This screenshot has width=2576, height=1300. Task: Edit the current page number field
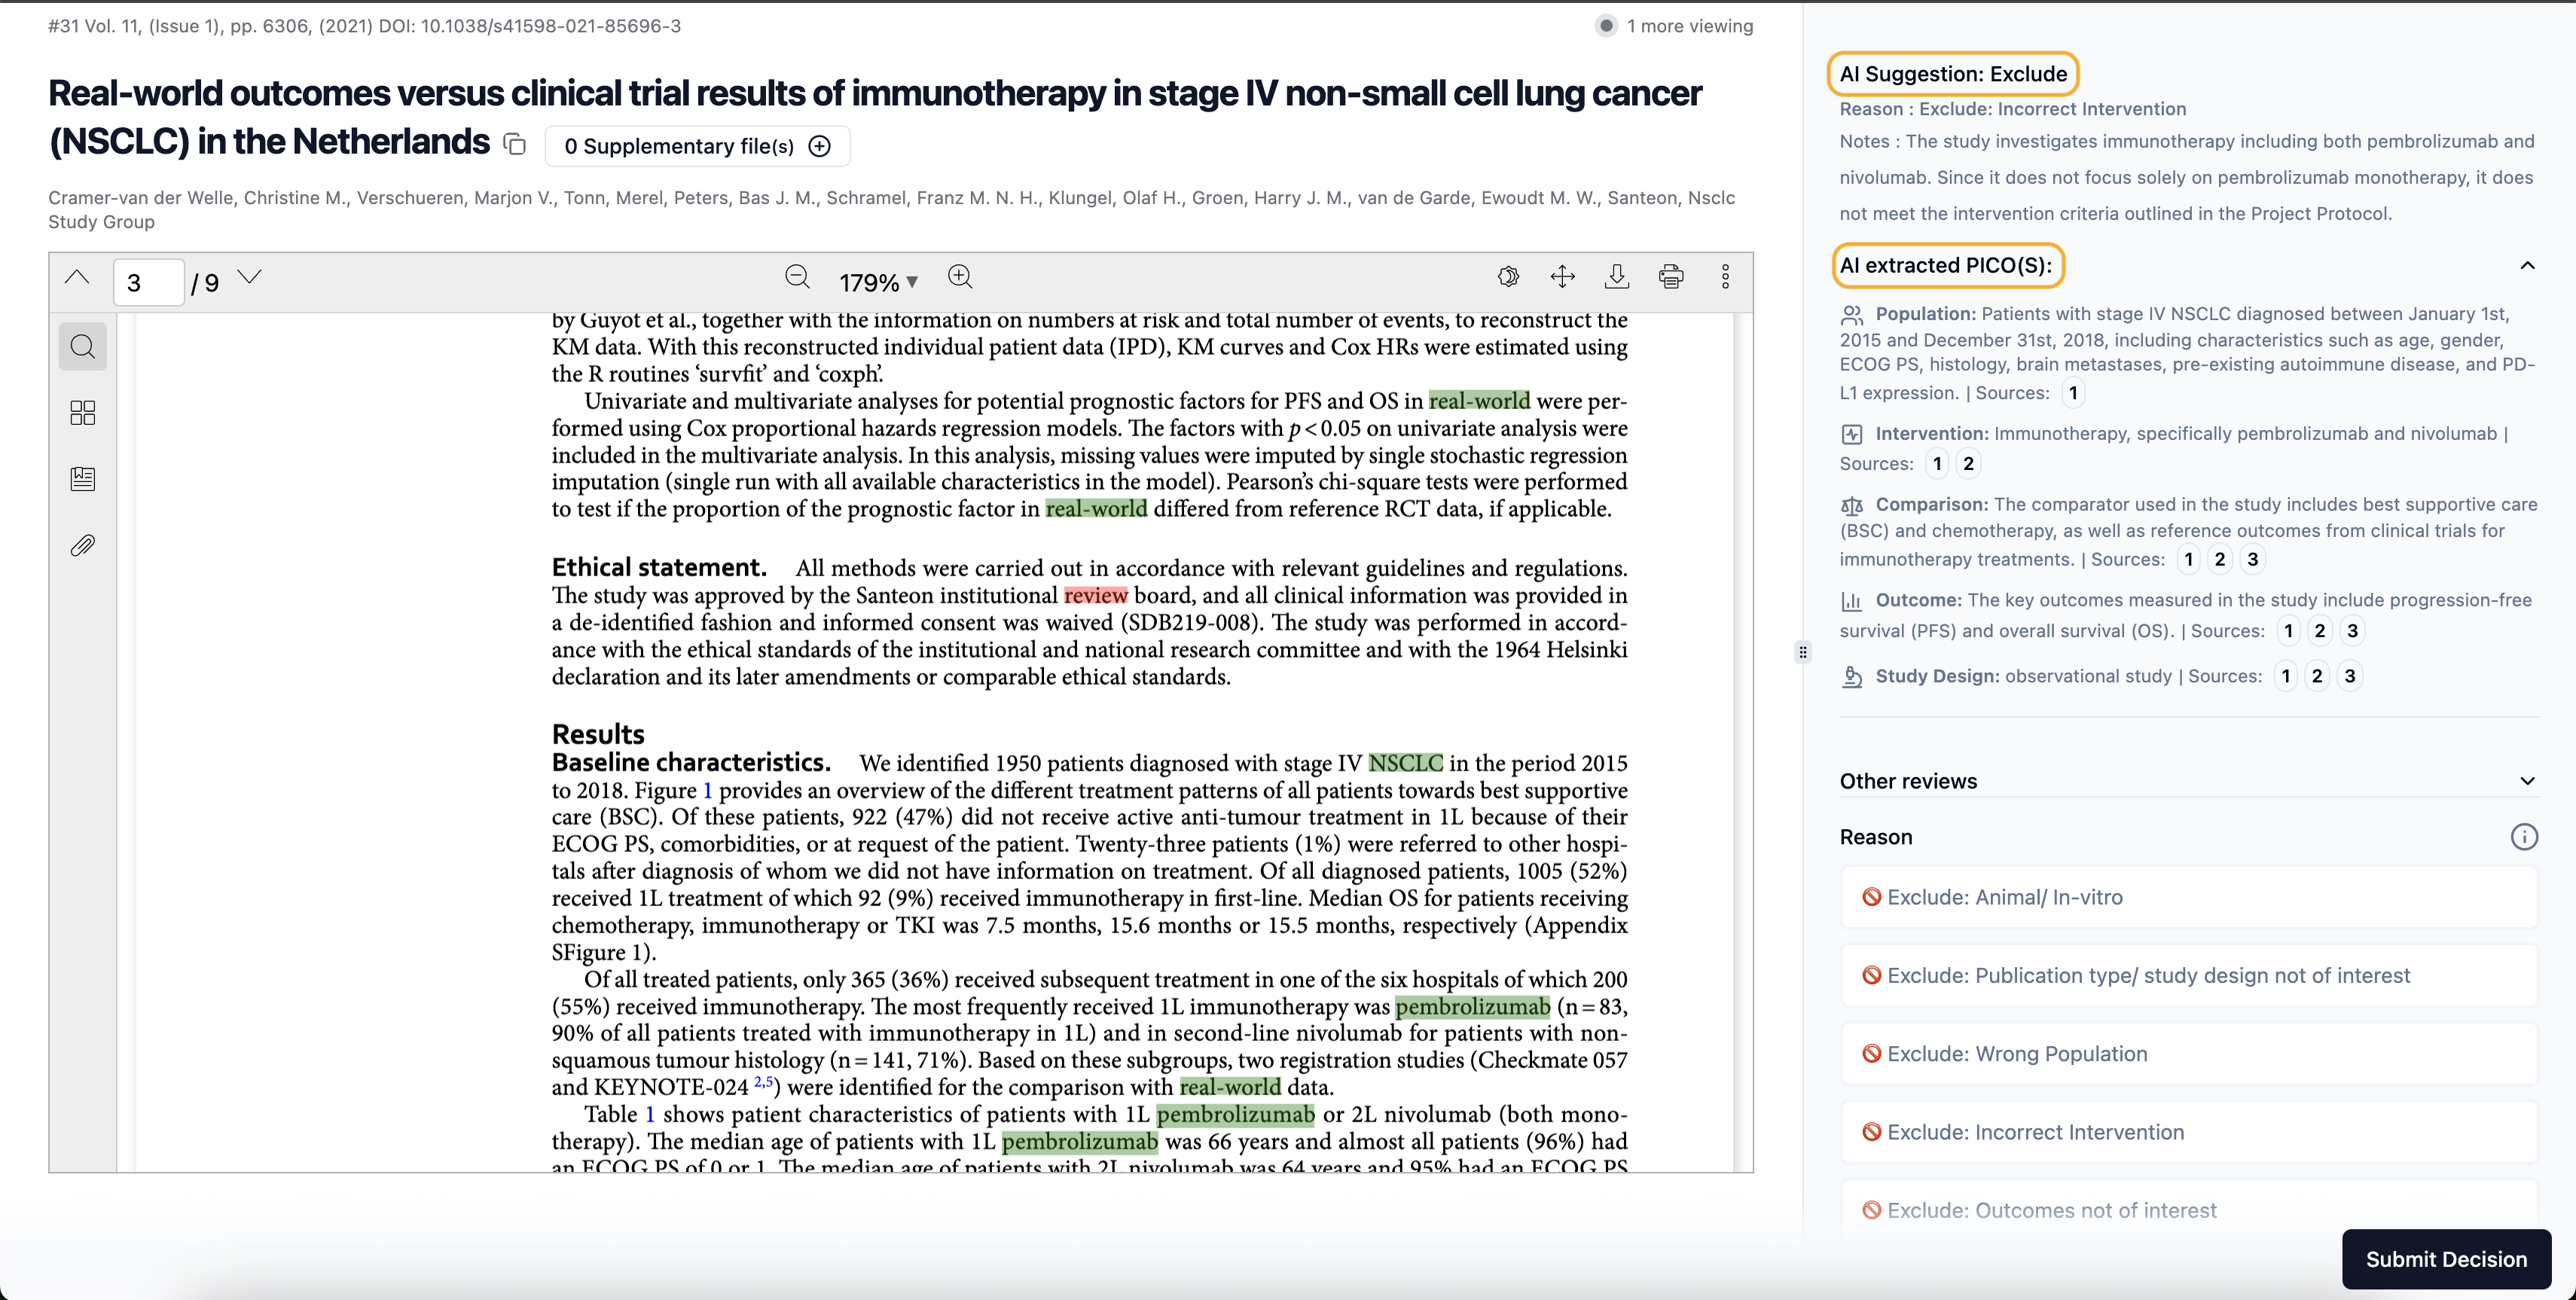[148, 283]
